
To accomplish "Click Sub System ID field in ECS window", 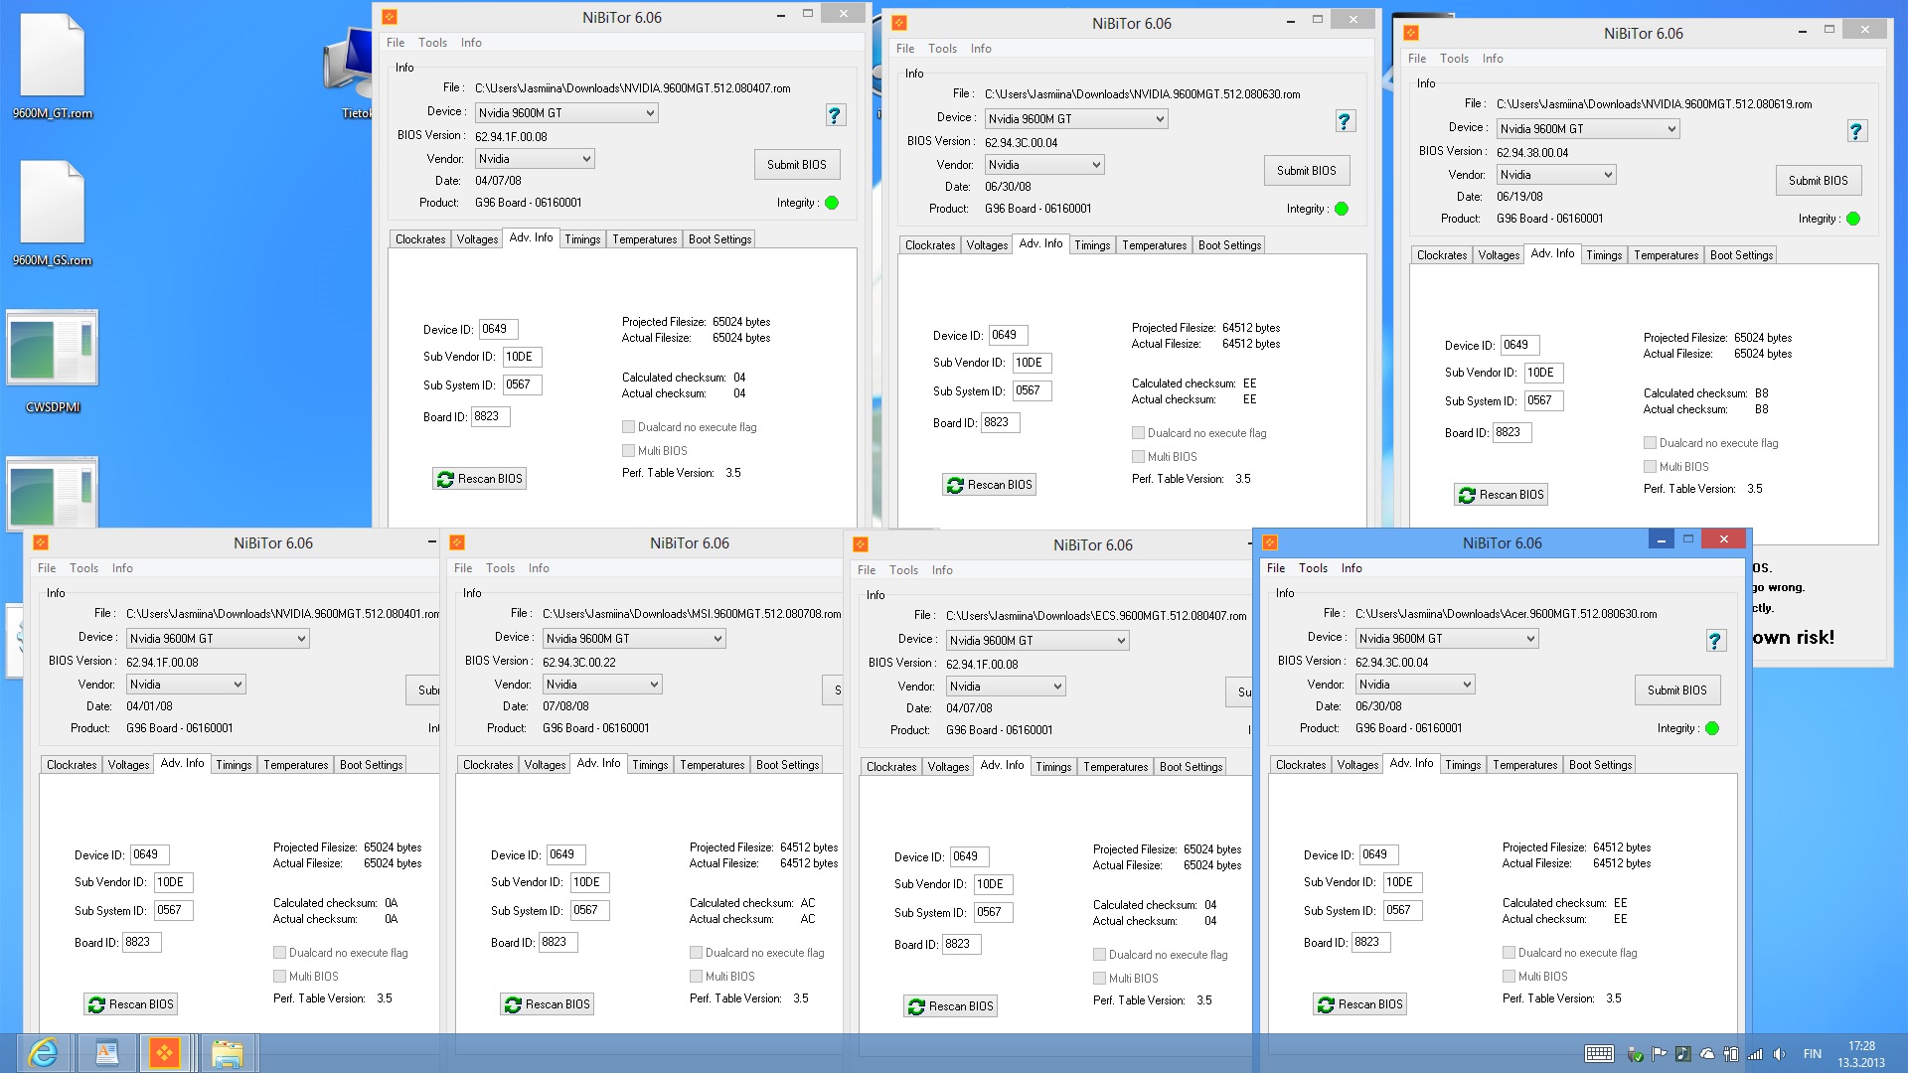I will pos(993,912).
